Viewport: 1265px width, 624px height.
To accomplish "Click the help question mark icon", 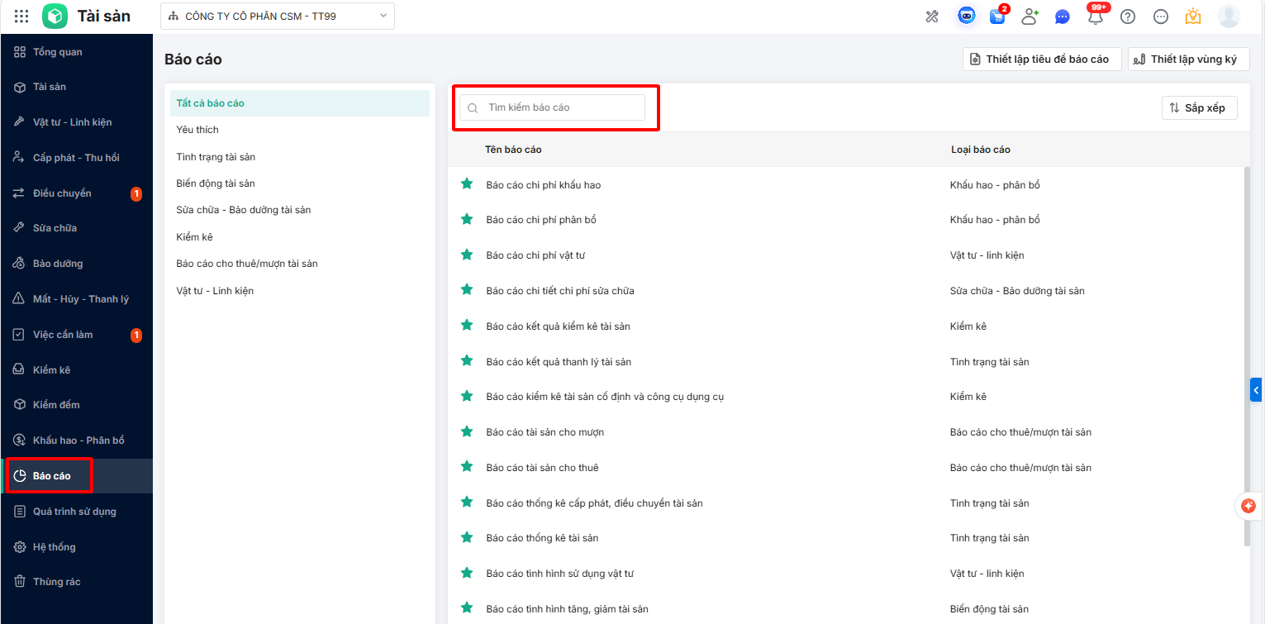I will 1128,17.
